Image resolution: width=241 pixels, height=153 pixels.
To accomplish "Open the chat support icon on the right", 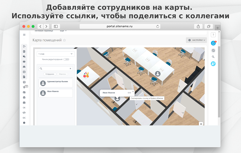I will coord(213,50).
